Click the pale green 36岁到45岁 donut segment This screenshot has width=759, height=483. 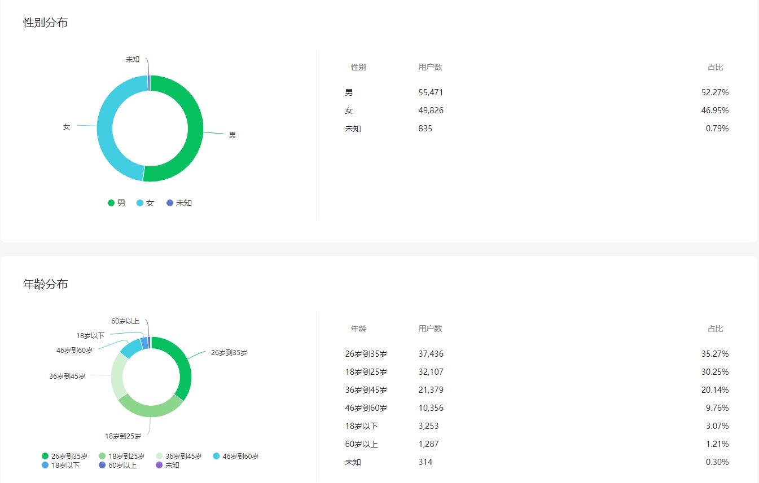(x=118, y=375)
